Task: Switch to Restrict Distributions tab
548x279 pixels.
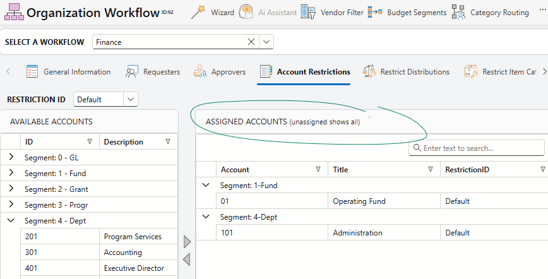Action: pos(406,72)
